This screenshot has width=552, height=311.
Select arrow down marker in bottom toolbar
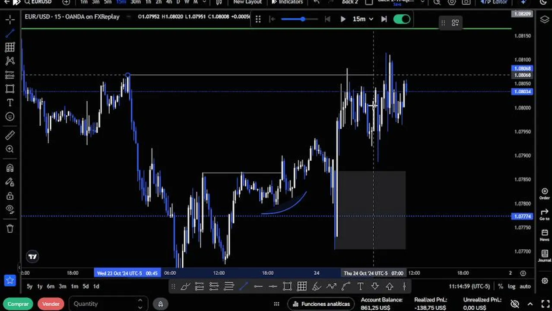pos(375,286)
